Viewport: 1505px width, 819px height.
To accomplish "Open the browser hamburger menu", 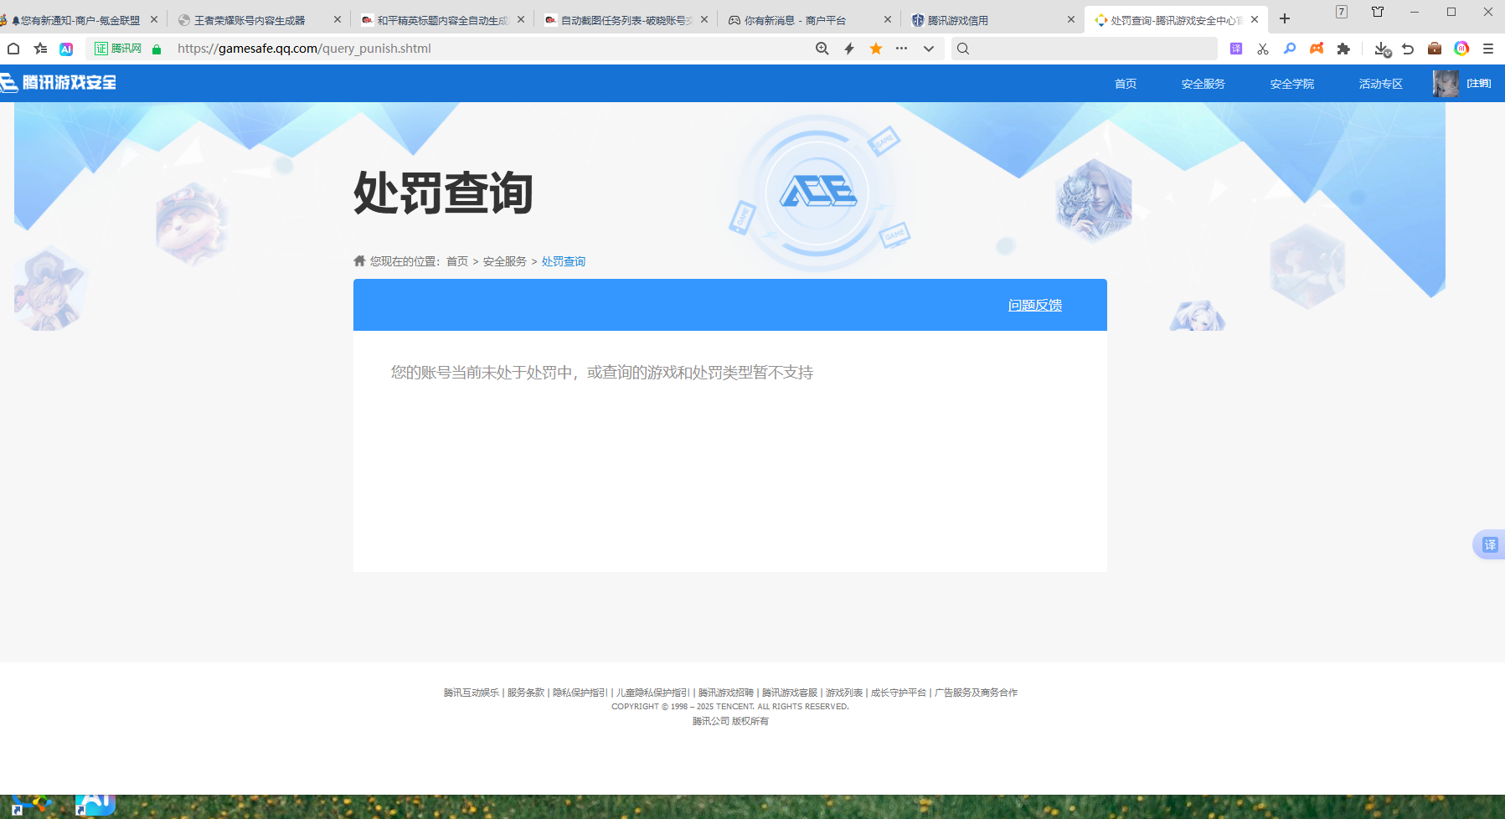I will tap(1488, 49).
